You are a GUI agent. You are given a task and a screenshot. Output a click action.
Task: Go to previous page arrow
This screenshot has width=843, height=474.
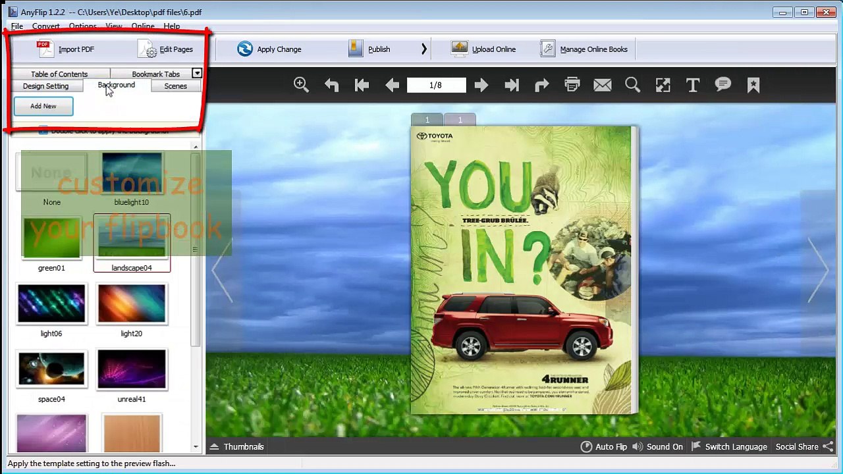(x=392, y=85)
